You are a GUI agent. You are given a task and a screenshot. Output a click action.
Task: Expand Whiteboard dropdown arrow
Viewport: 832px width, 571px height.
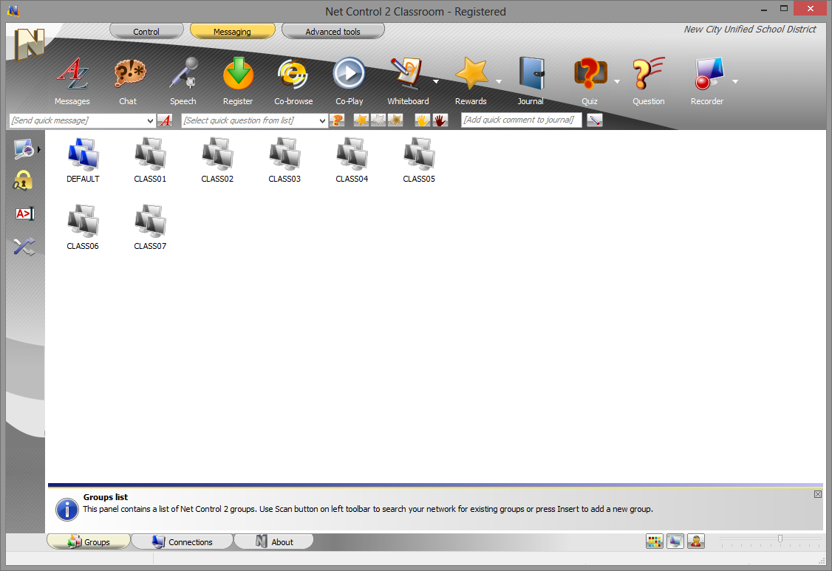[436, 82]
